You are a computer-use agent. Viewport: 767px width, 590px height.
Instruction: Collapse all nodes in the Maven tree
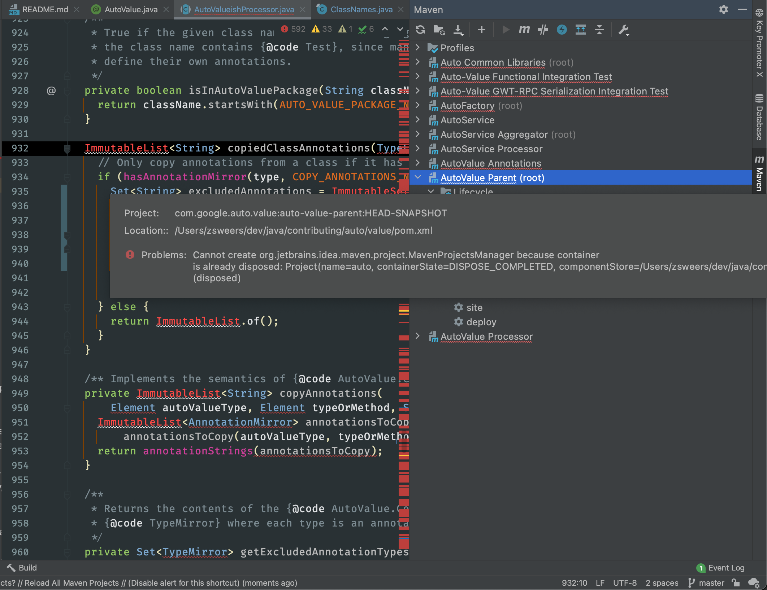(599, 30)
